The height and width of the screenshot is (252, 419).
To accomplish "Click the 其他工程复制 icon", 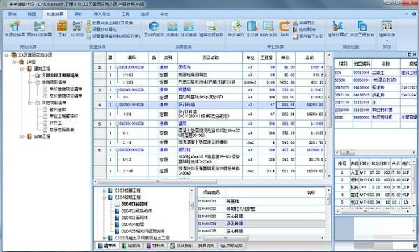I will point(362,27).
